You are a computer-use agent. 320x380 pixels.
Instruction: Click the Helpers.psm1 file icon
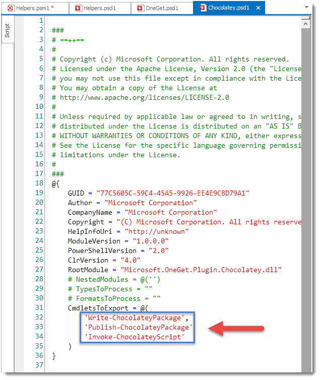click(x=11, y=8)
